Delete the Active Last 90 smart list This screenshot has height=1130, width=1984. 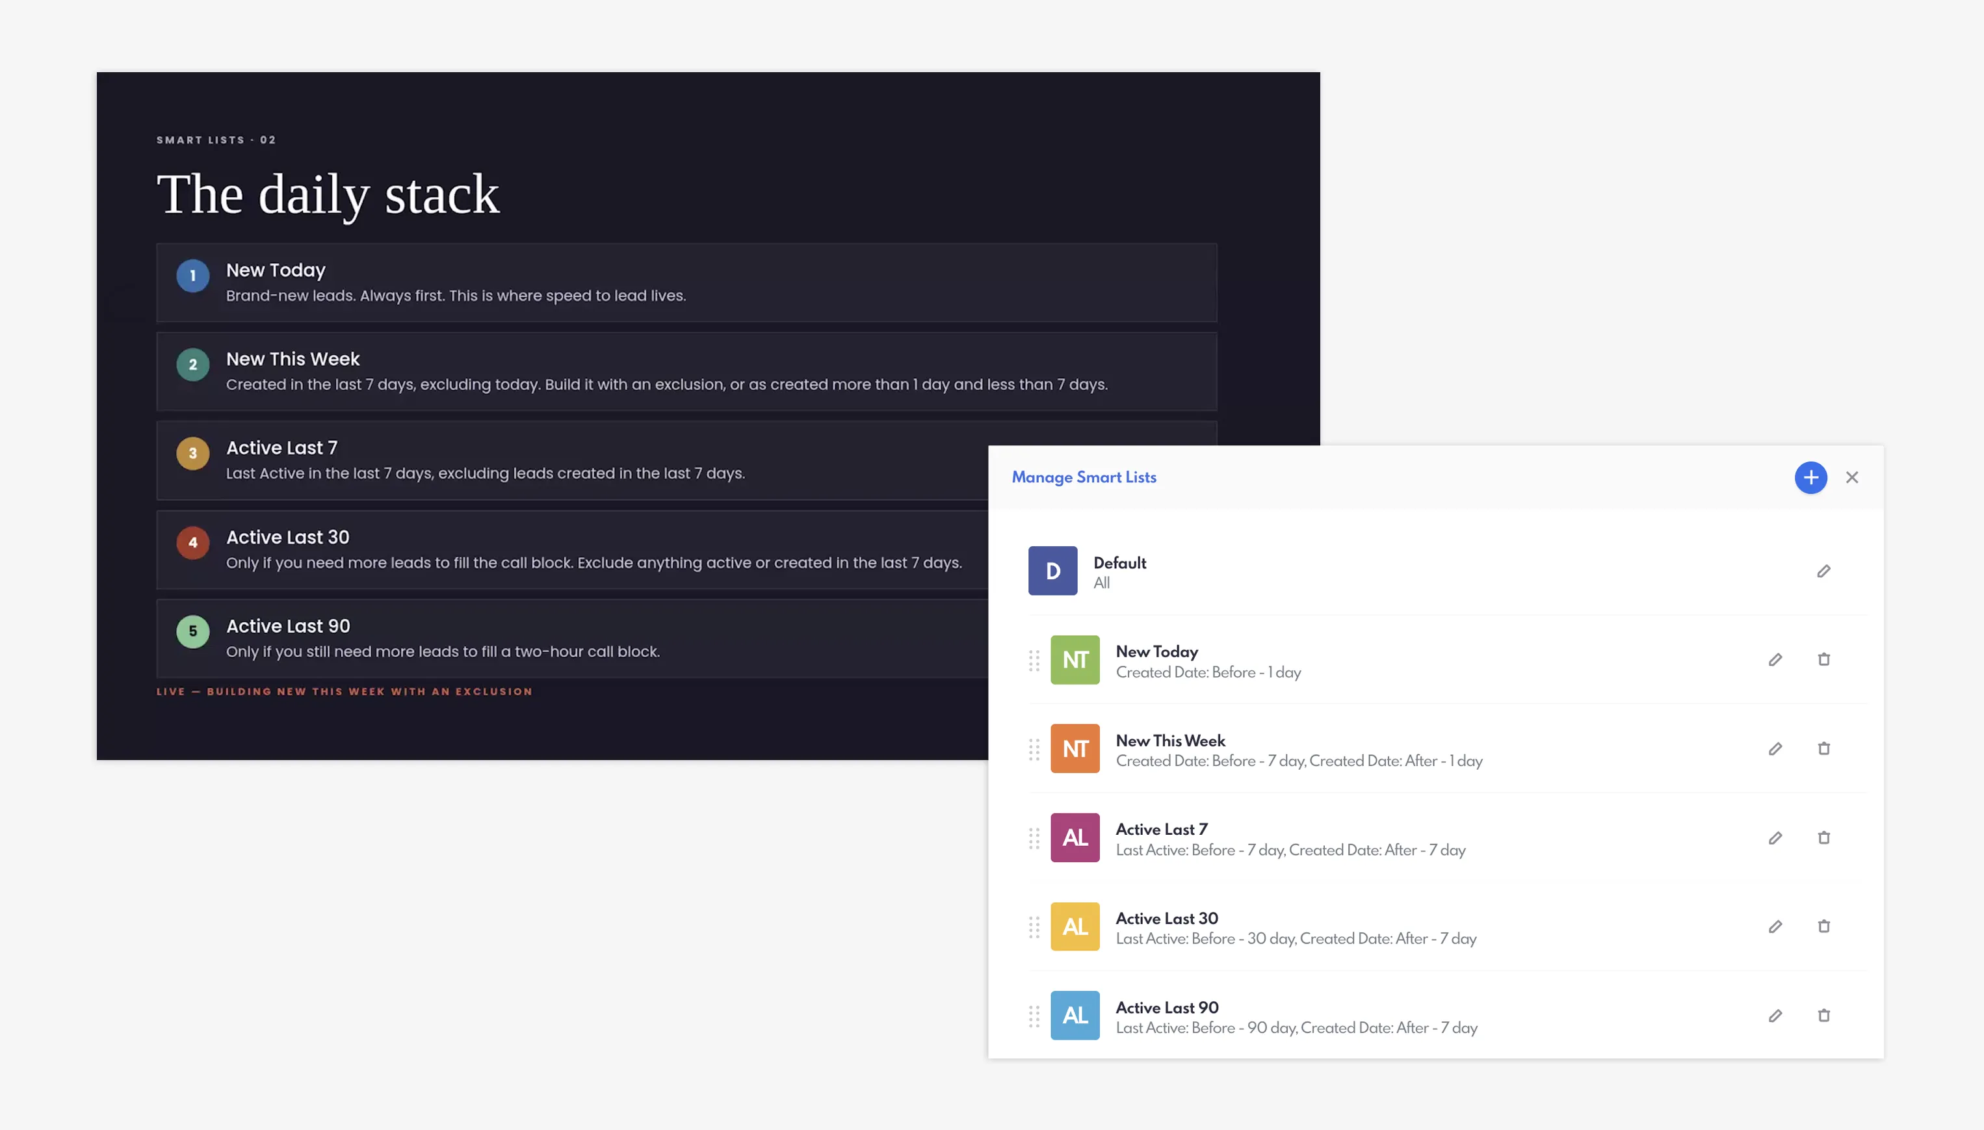[x=1823, y=1016]
